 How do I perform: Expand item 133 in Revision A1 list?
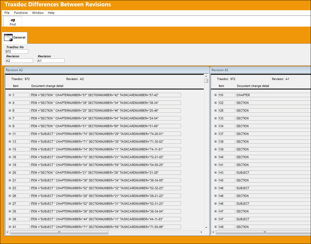click(x=215, y=118)
